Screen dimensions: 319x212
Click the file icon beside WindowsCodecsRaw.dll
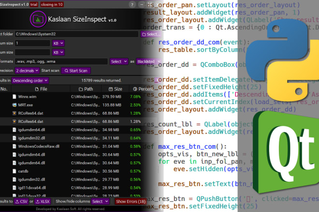tap(14, 146)
